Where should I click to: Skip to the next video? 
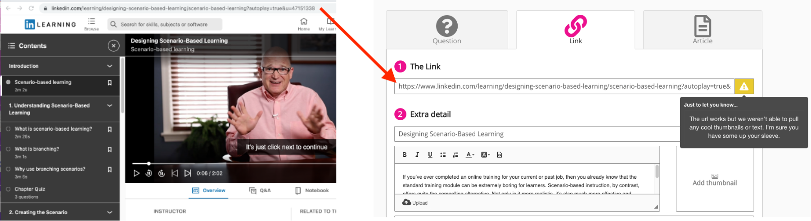pos(188,173)
